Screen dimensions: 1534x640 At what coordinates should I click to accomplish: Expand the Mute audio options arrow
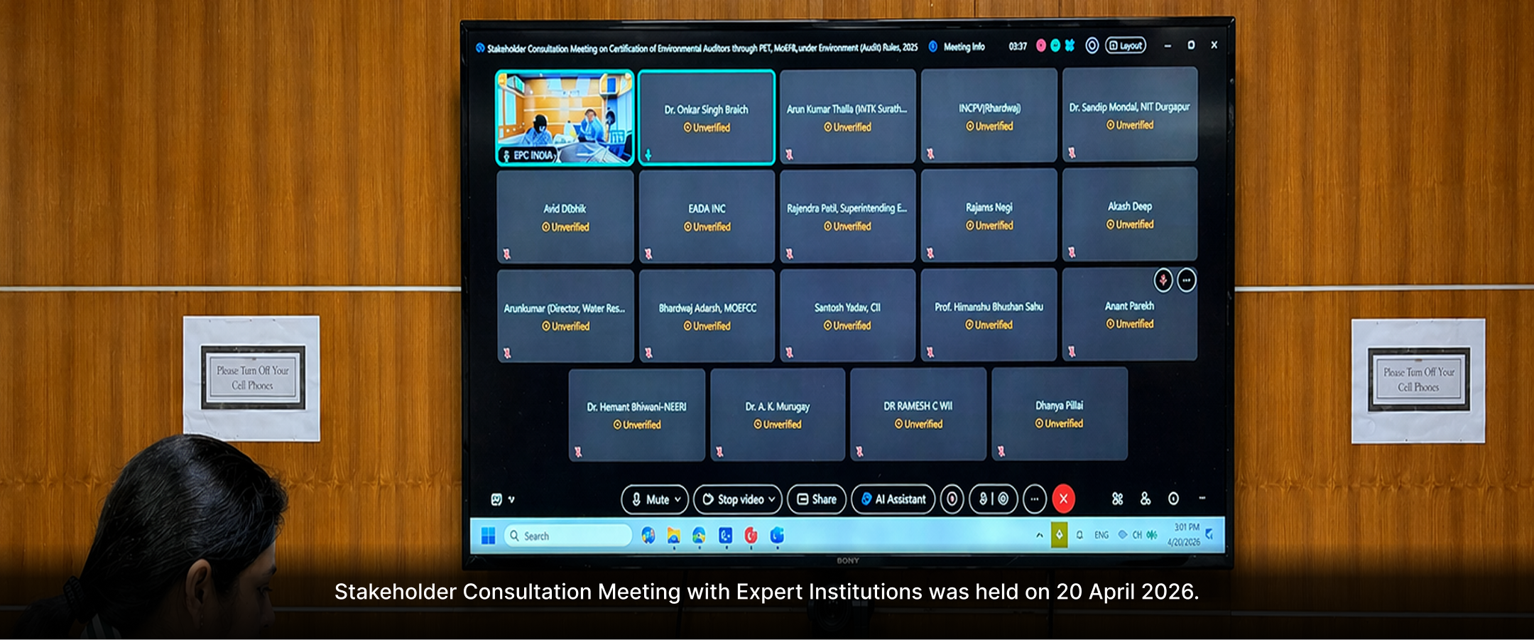pos(678,499)
